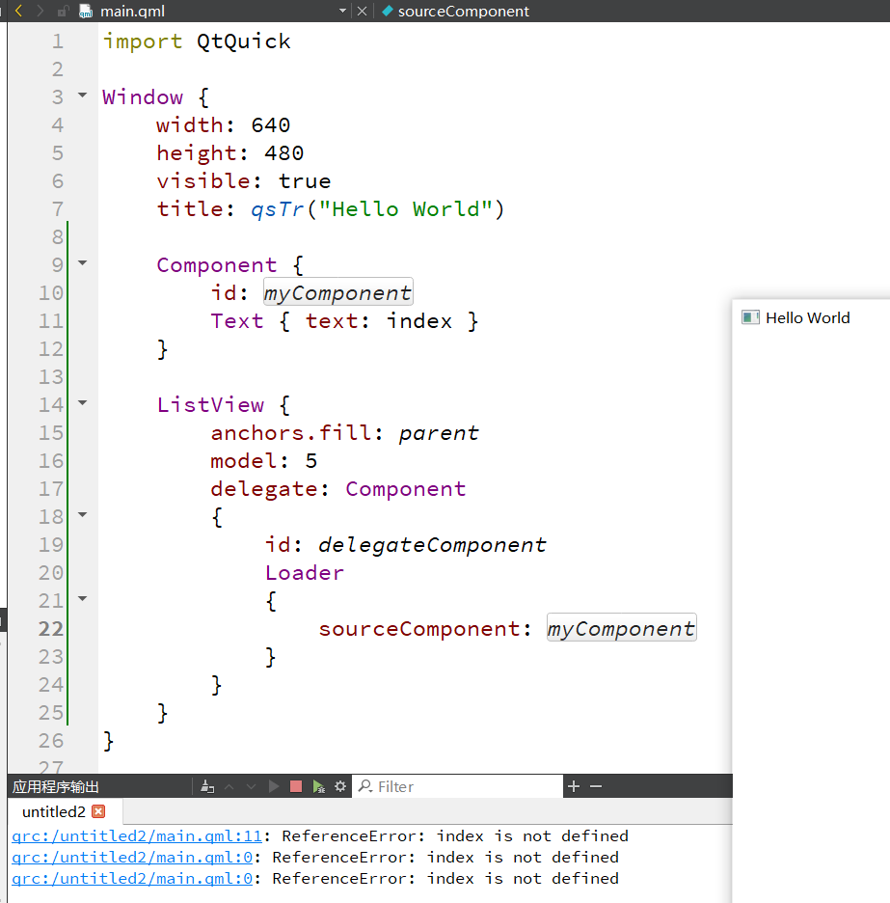Click the go forward navigation arrow
Viewport: 890px width, 903px height.
click(40, 11)
